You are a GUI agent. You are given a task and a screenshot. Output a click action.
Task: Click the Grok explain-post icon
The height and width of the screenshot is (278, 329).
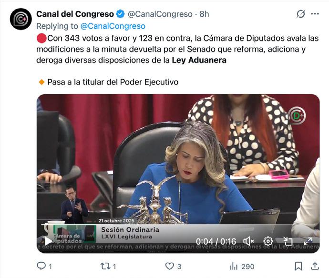point(300,14)
